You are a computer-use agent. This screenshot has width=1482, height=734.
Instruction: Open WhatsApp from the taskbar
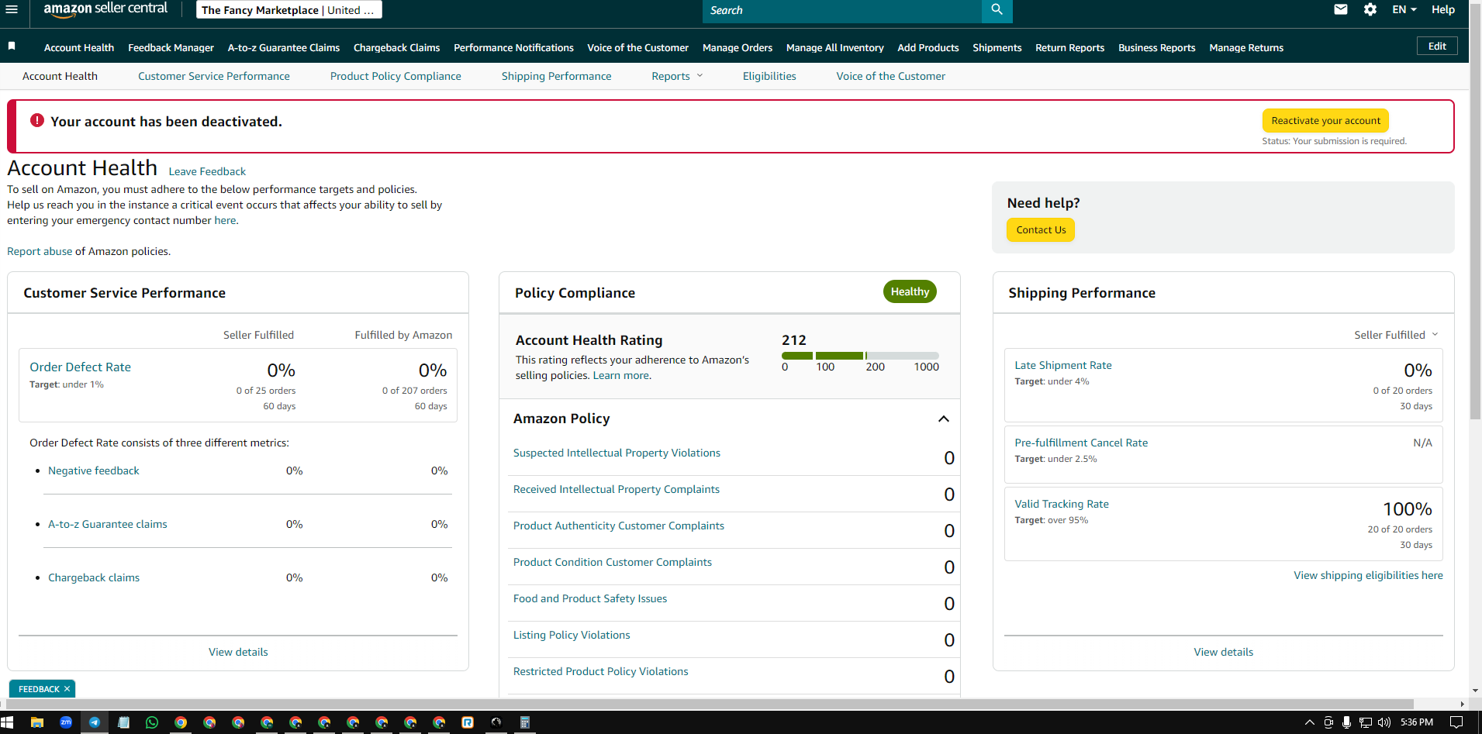point(152,722)
